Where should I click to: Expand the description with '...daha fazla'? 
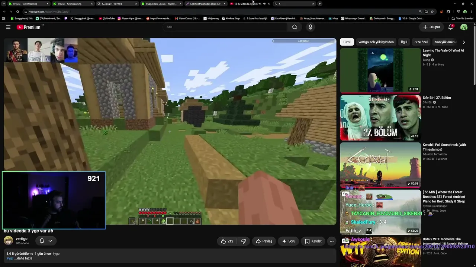(x=23, y=258)
